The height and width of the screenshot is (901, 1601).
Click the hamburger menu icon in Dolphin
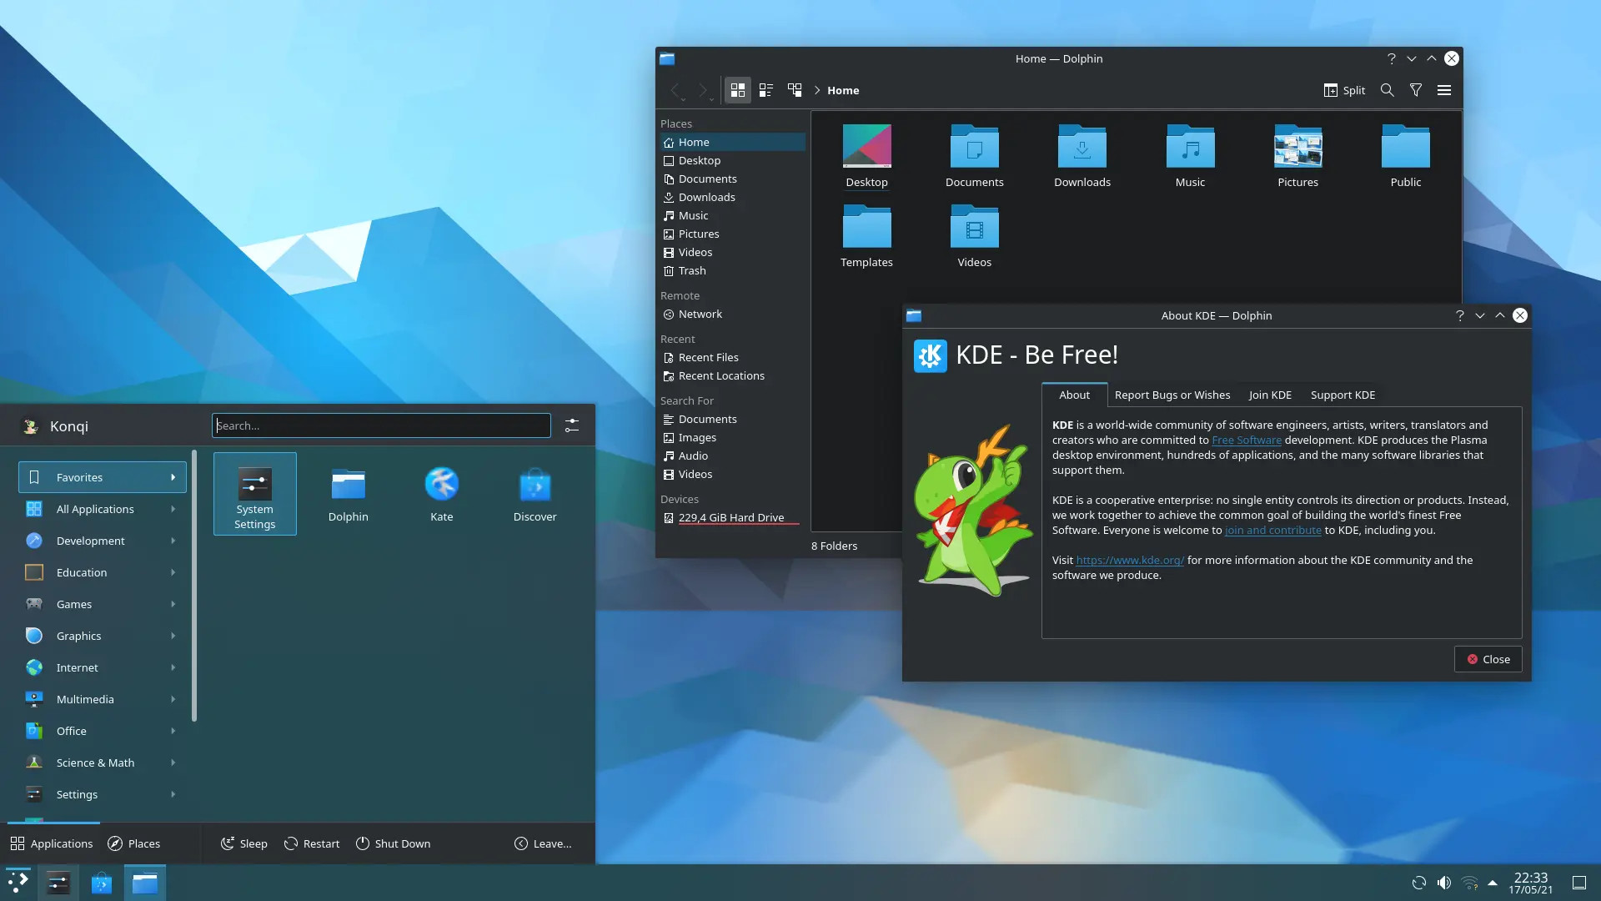click(x=1443, y=90)
